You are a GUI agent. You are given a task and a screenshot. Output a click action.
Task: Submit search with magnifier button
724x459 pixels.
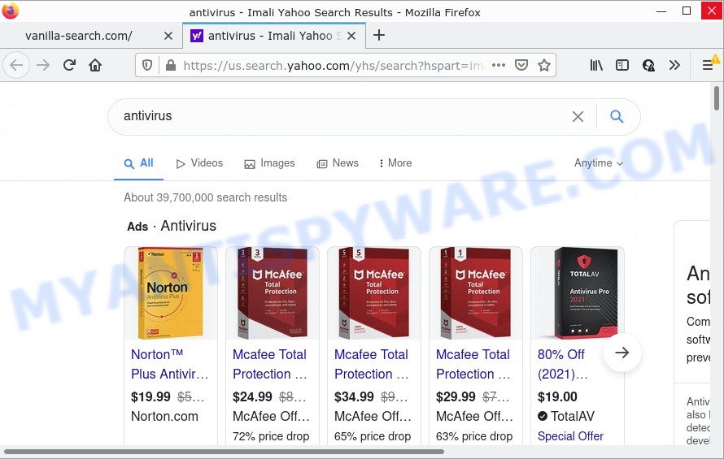pos(617,116)
